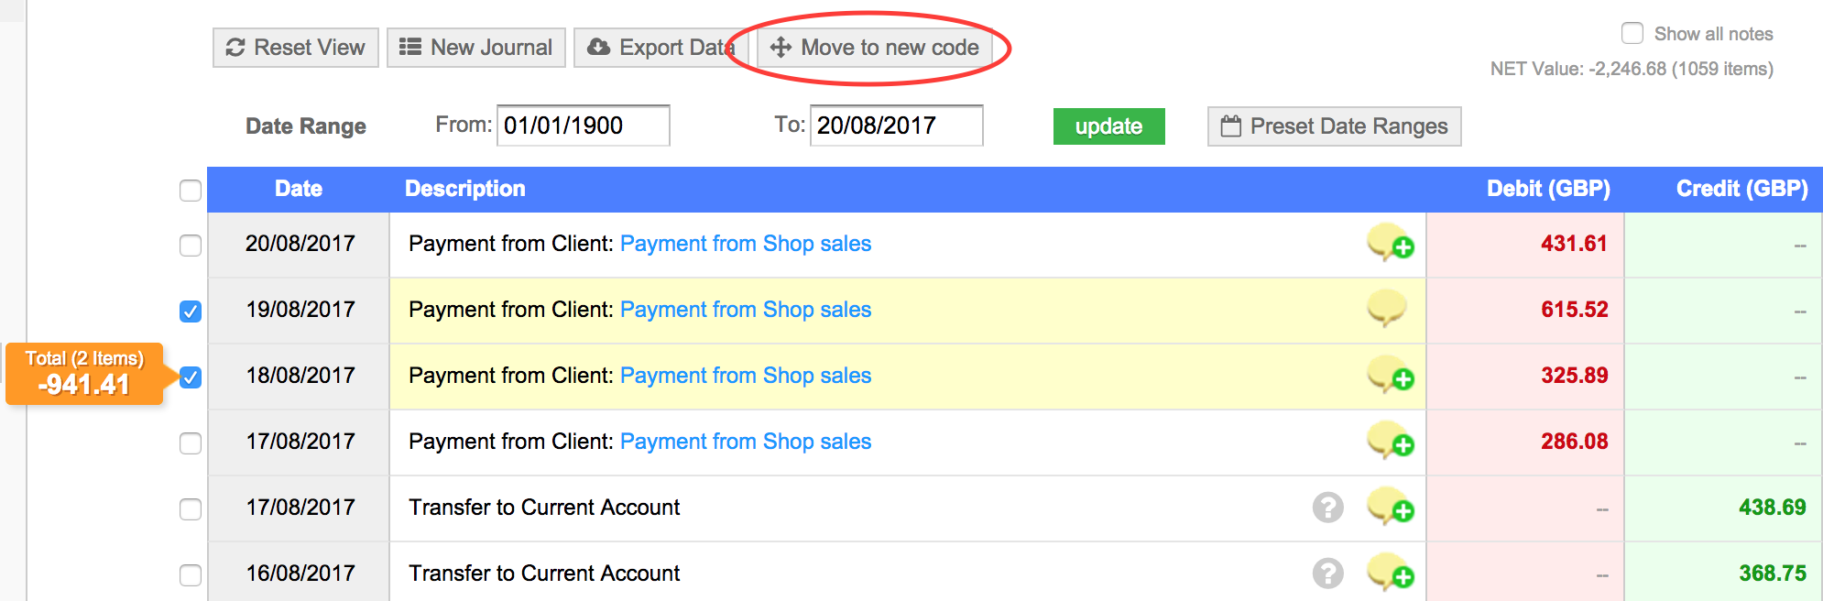Uncheck the 19/08/2017 row checkbox
Screen dimensions: 1823x601
(191, 311)
